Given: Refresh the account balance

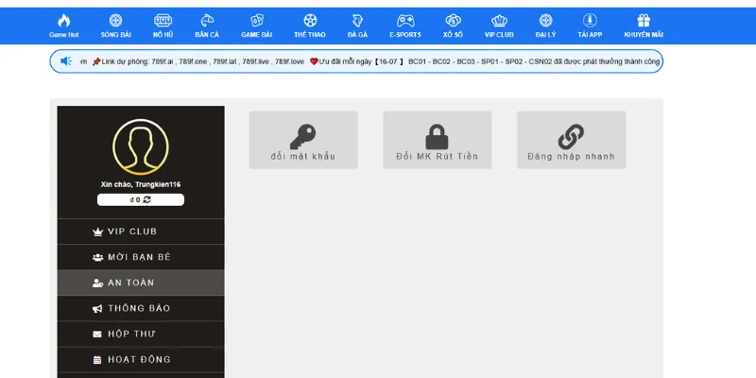Looking at the screenshot, I should pos(146,200).
